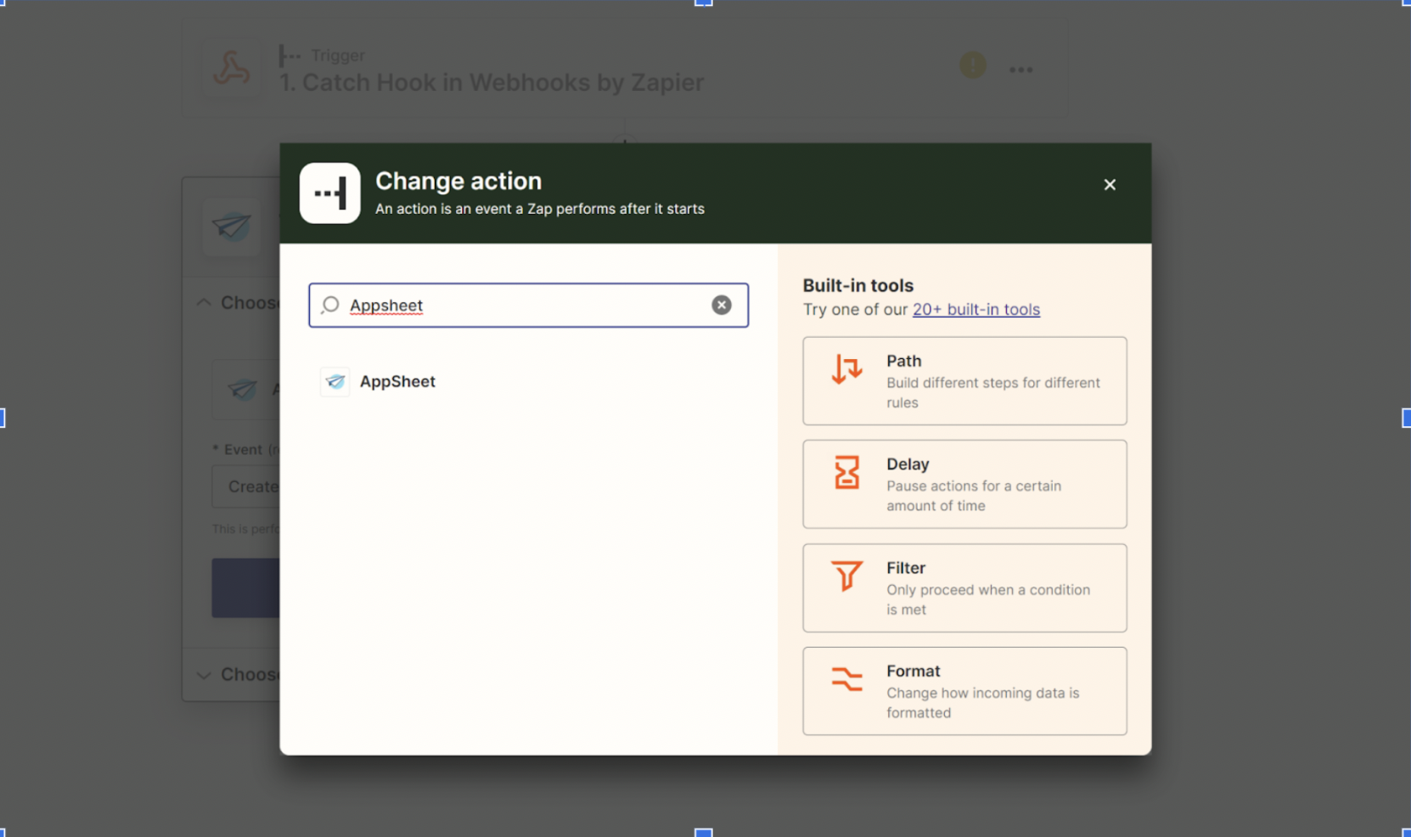Select the Format built-in tool card
The height and width of the screenshot is (837, 1411).
click(x=964, y=691)
